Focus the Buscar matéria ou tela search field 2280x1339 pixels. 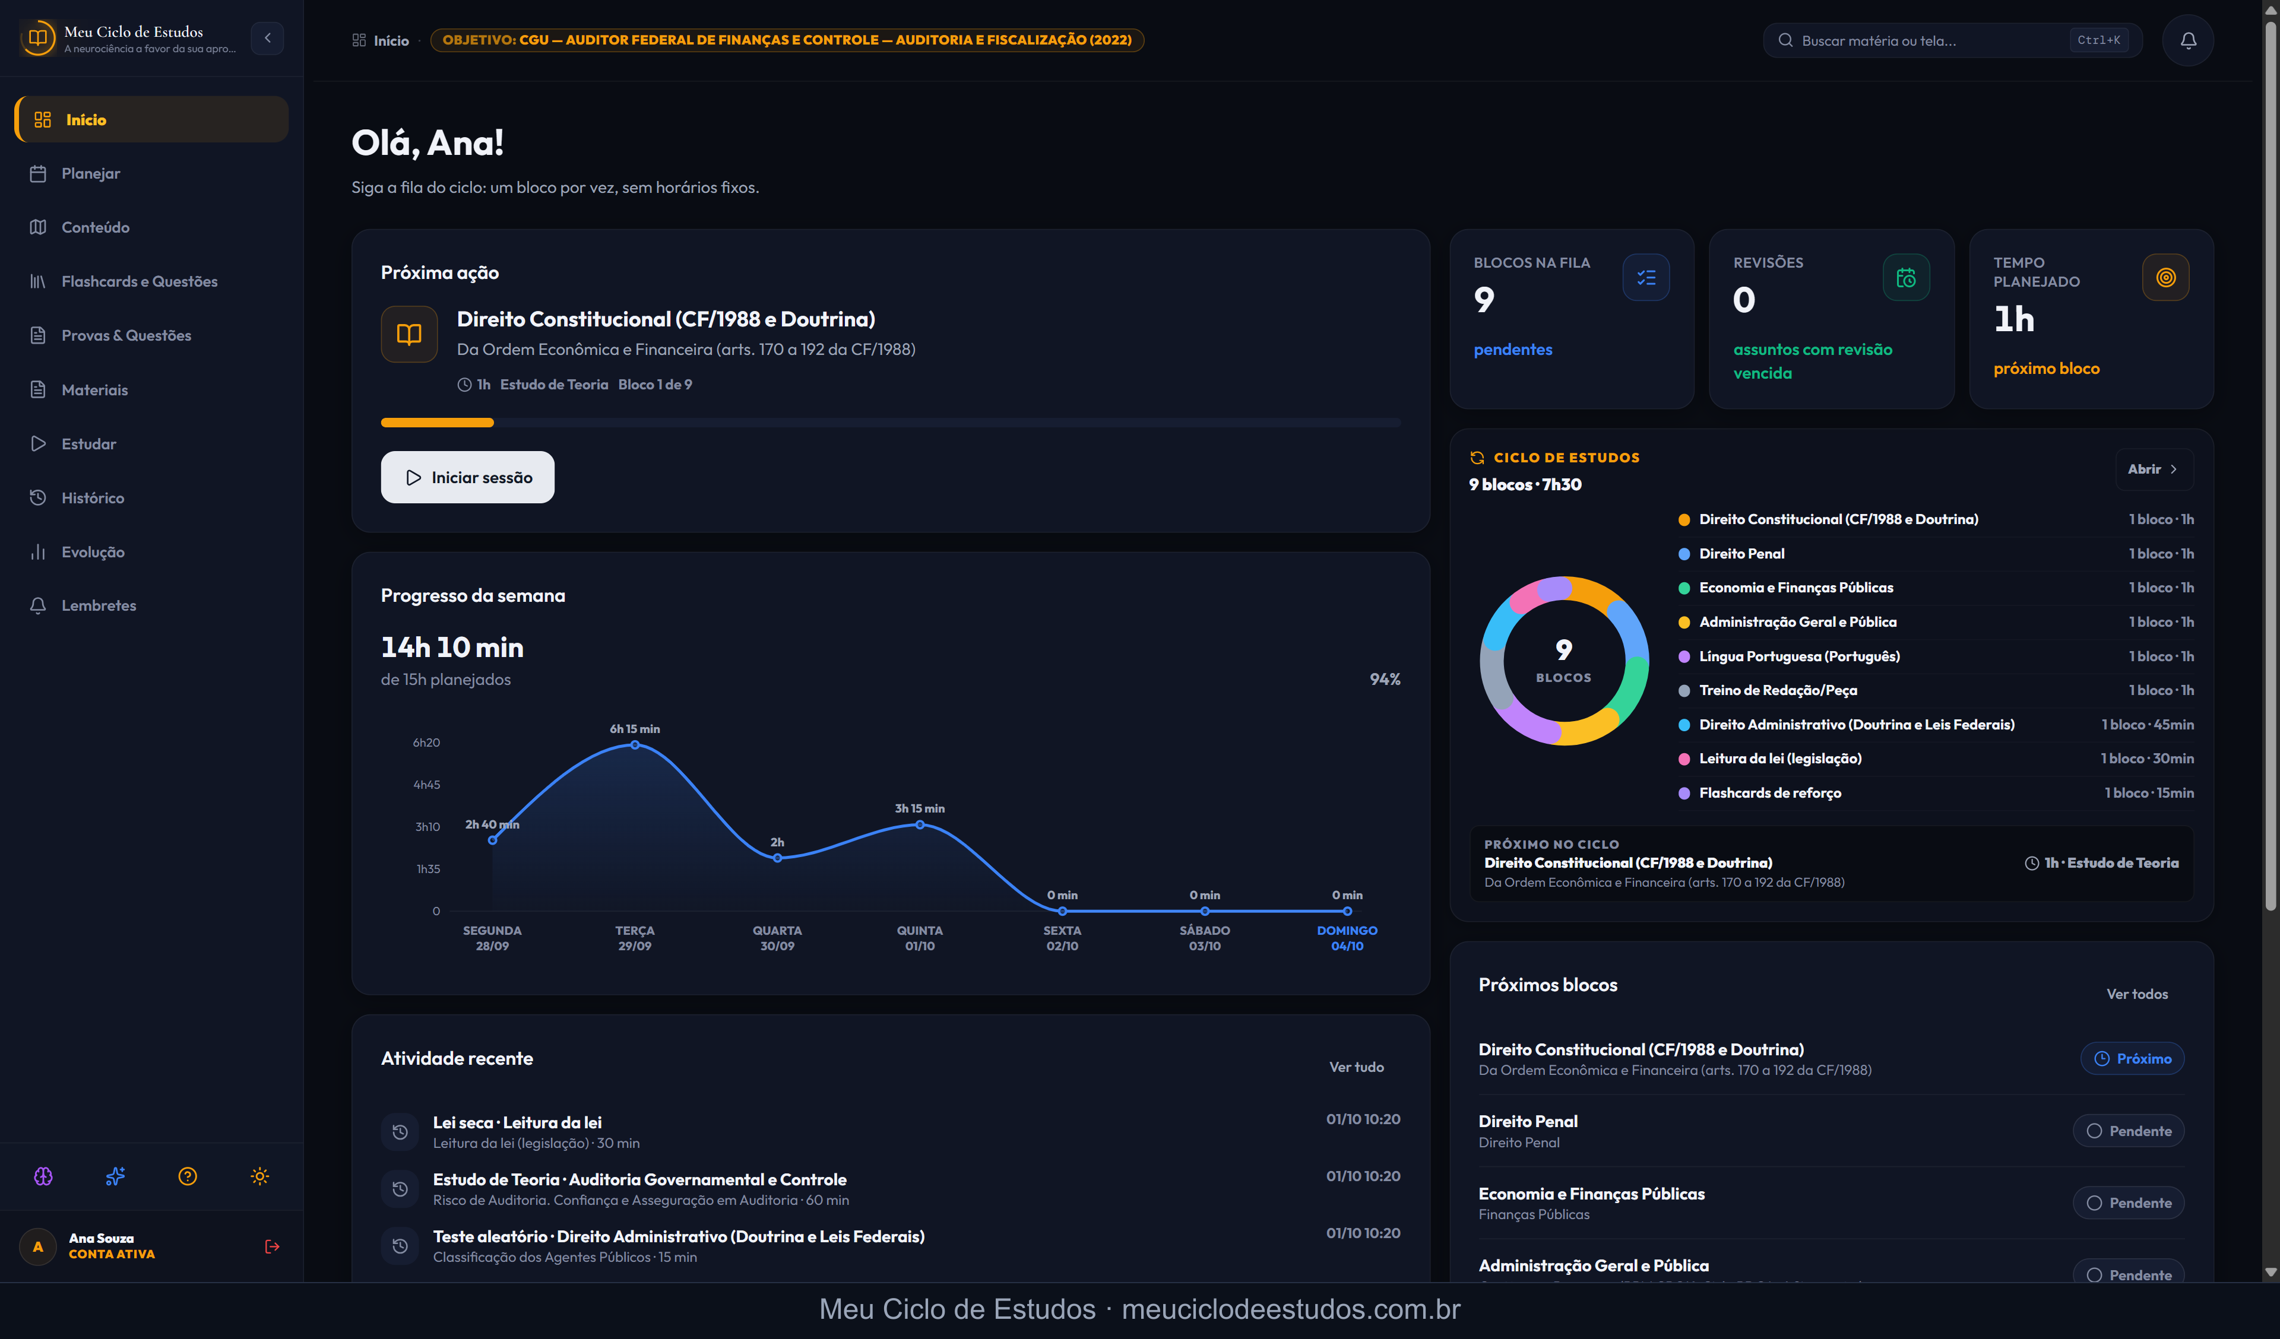click(1952, 40)
